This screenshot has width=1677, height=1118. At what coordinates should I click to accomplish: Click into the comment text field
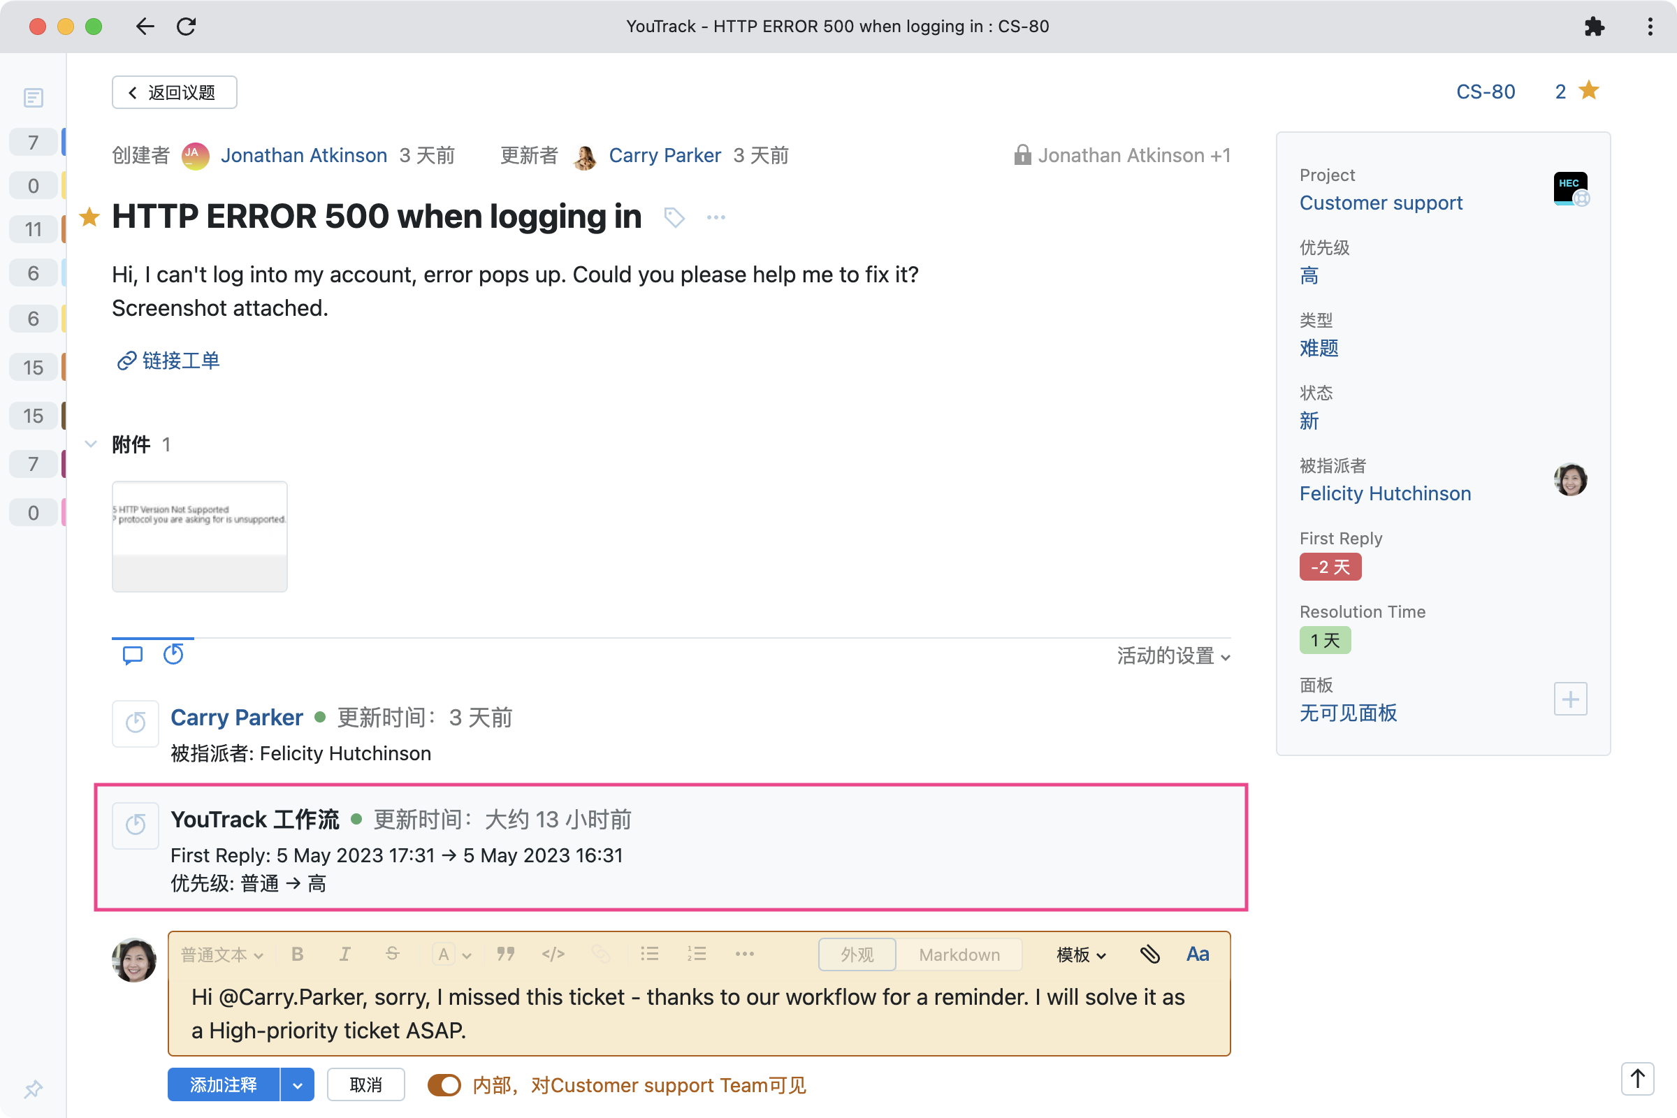click(x=699, y=1014)
